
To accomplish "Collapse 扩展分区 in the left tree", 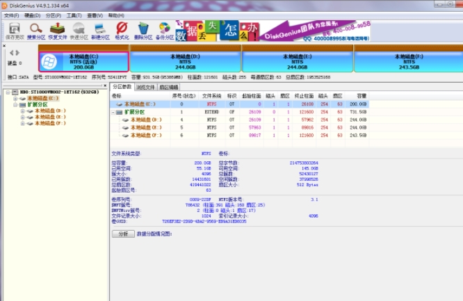I will coord(15,104).
